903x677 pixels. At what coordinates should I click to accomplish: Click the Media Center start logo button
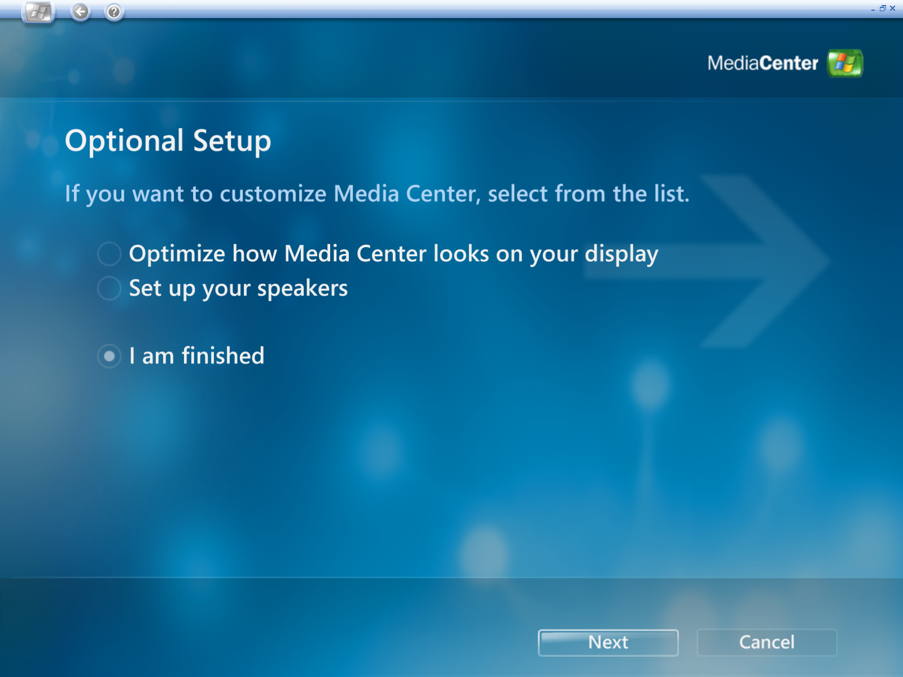coord(38,12)
